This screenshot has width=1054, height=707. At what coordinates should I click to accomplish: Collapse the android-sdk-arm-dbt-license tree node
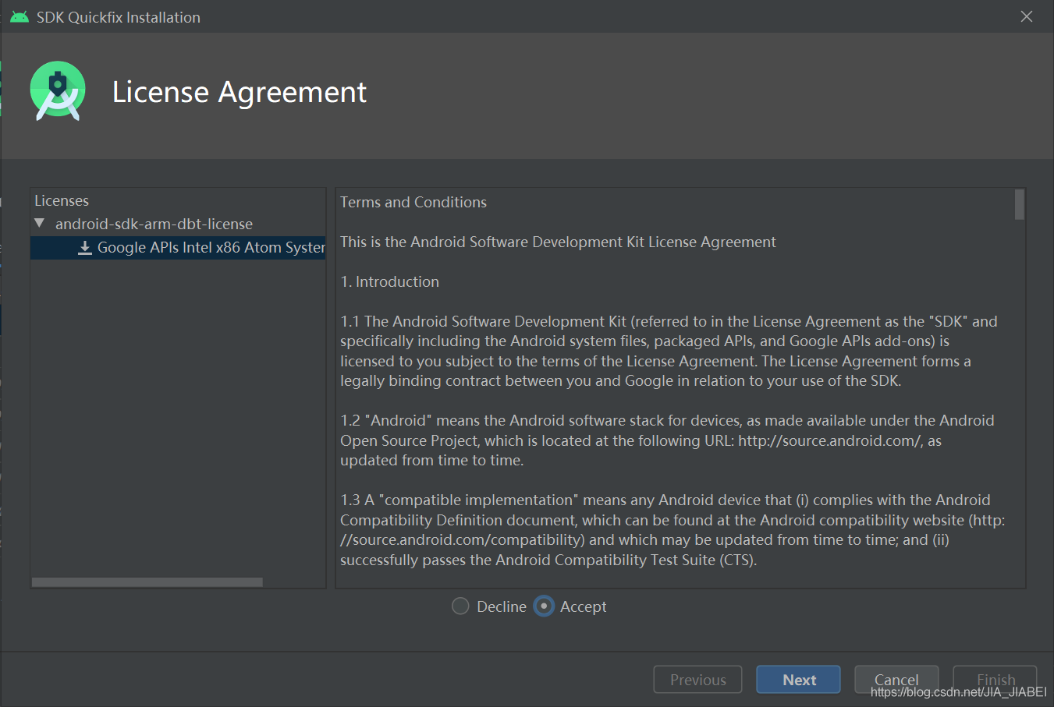tap(40, 224)
